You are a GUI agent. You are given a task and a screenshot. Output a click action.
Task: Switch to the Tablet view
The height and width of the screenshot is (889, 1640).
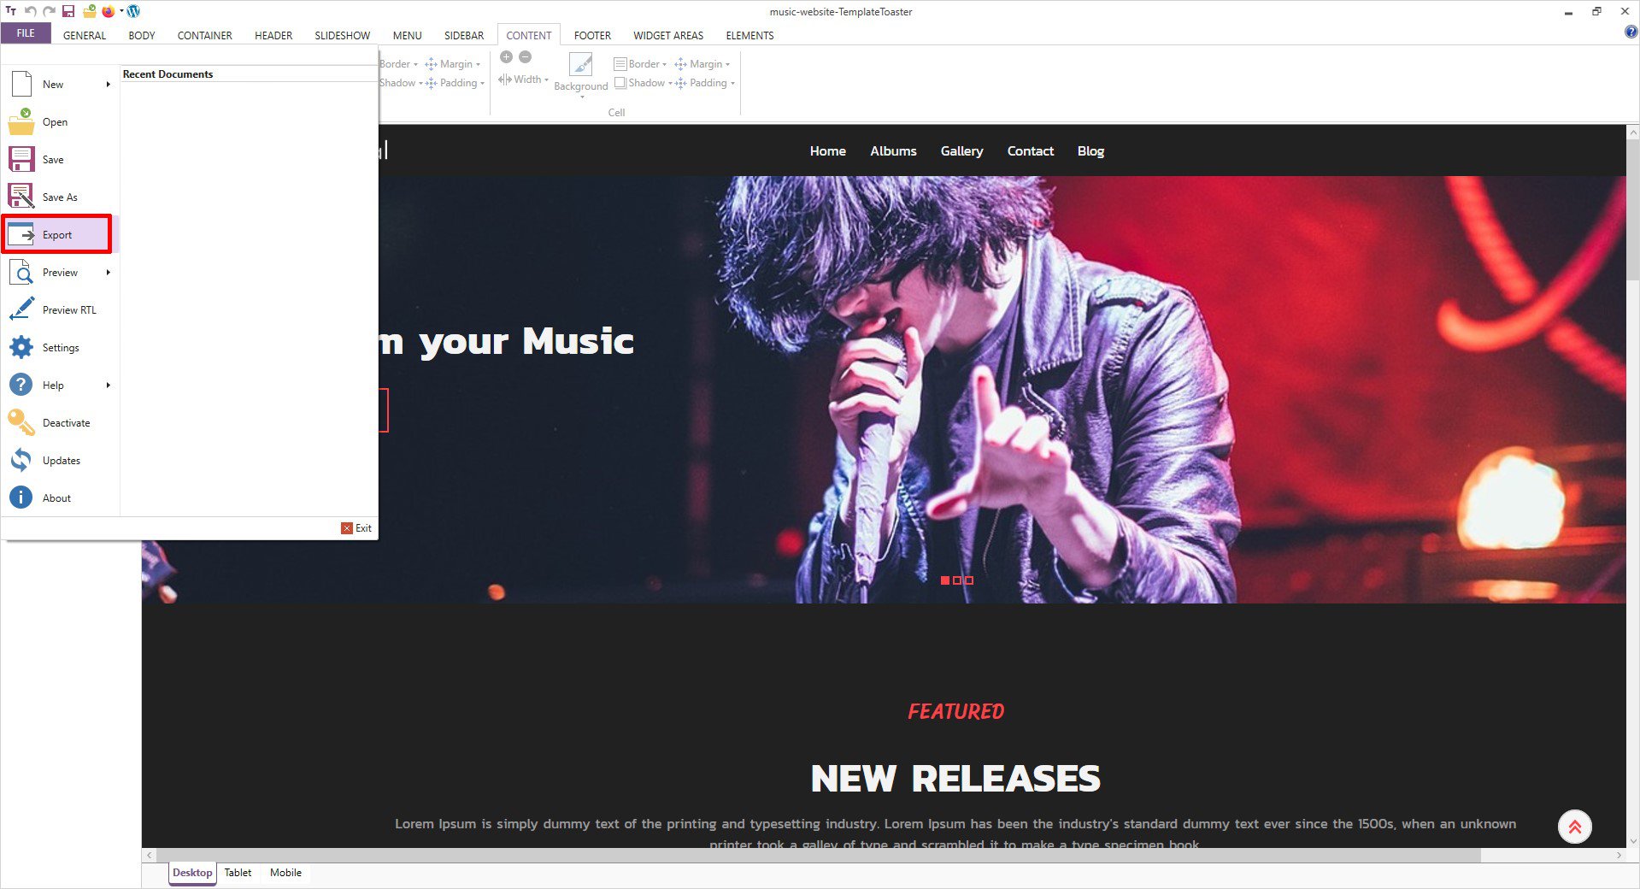tap(238, 873)
